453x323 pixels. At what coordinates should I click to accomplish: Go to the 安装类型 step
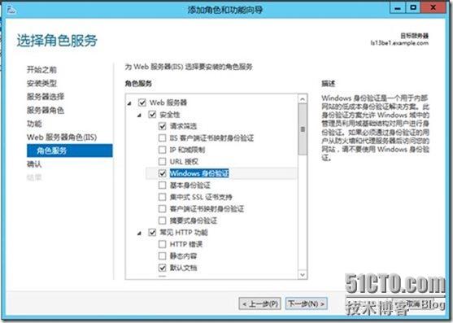(41, 83)
